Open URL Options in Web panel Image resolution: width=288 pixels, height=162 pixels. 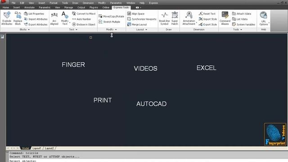[263, 18]
